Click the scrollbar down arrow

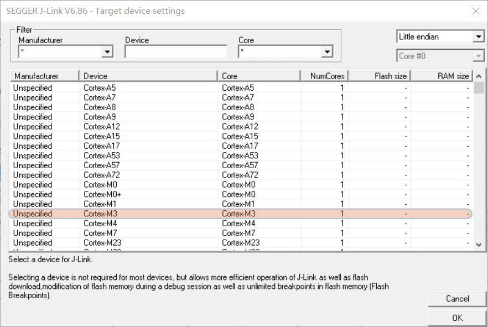click(x=479, y=245)
